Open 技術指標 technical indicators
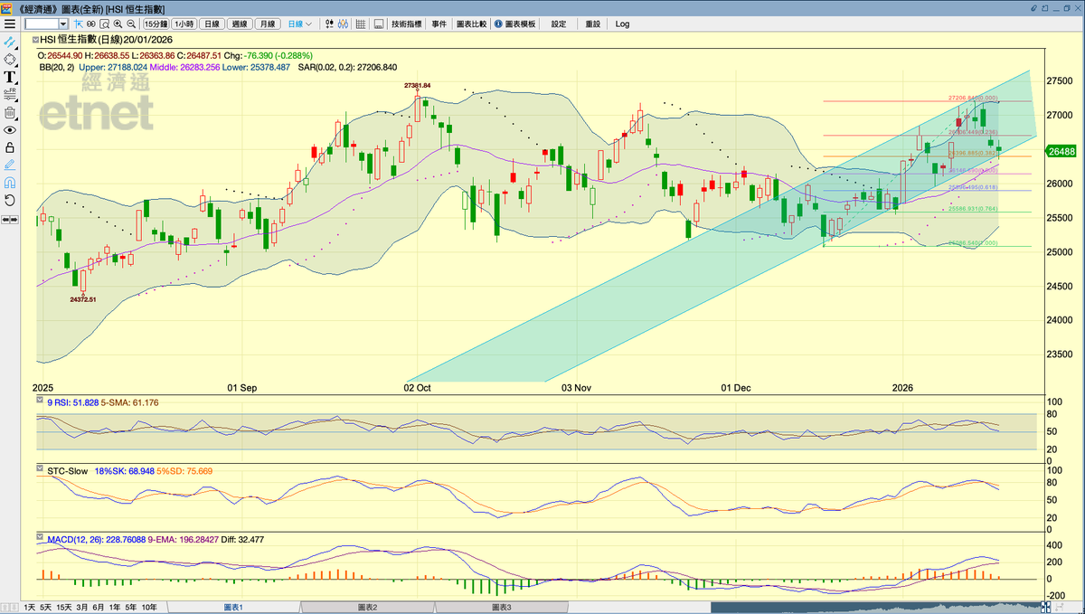This screenshot has height=614, width=1085. pos(407,24)
